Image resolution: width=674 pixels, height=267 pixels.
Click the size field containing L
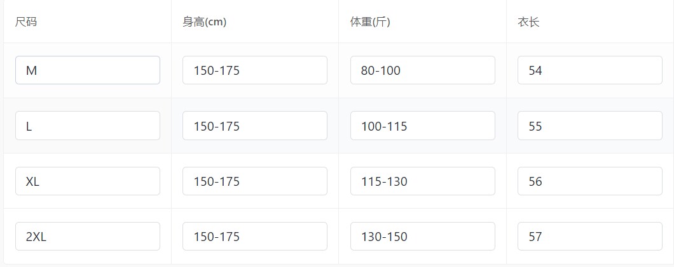click(88, 126)
